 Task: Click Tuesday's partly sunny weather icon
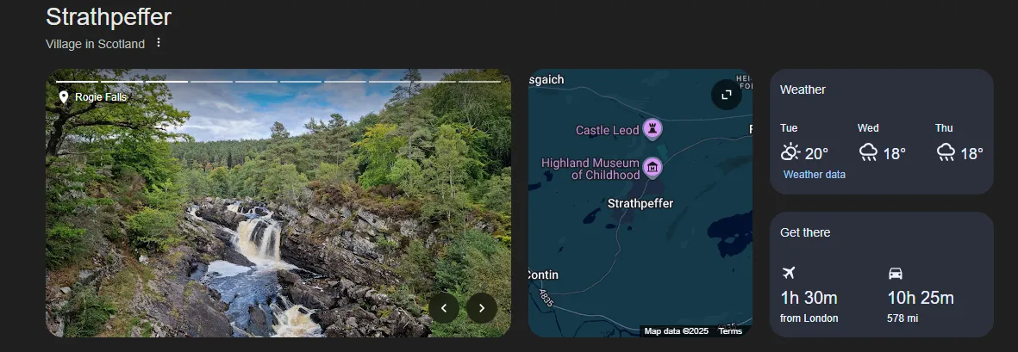790,153
